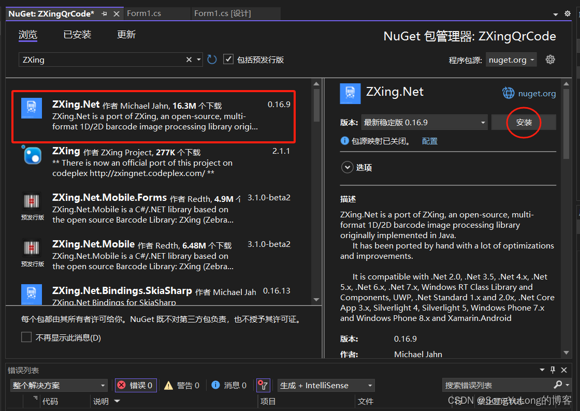Close the NuGet: ZXingQrCode tab
This screenshot has height=411, width=580.
[x=116, y=13]
